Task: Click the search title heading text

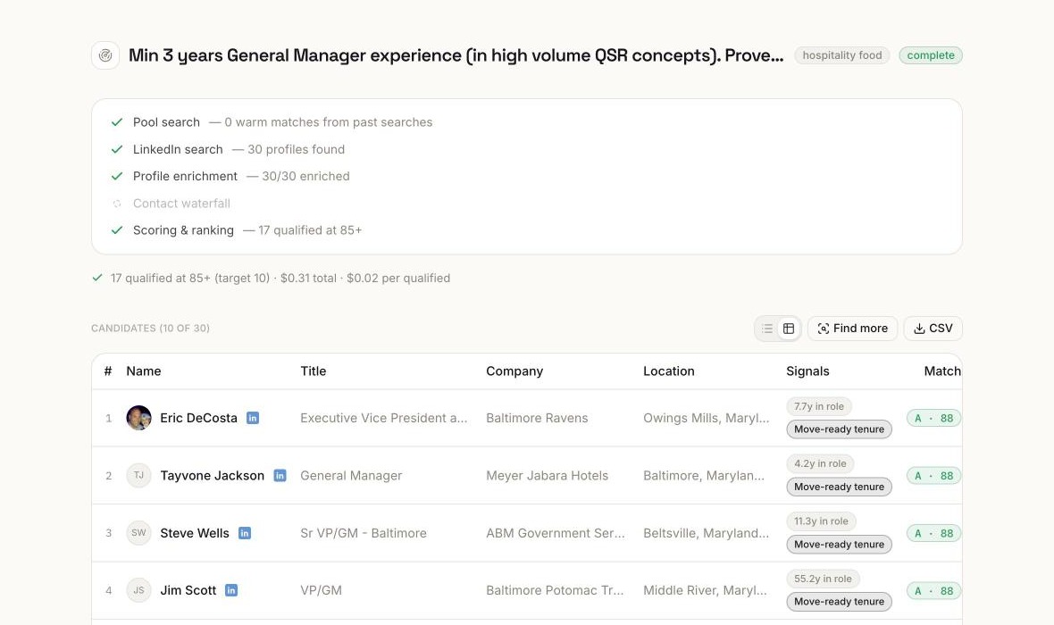Action: [456, 55]
